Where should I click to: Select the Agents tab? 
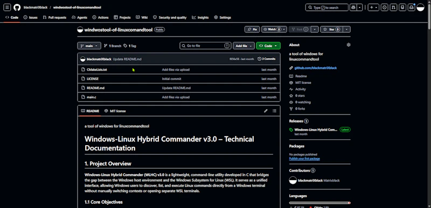tap(79, 18)
